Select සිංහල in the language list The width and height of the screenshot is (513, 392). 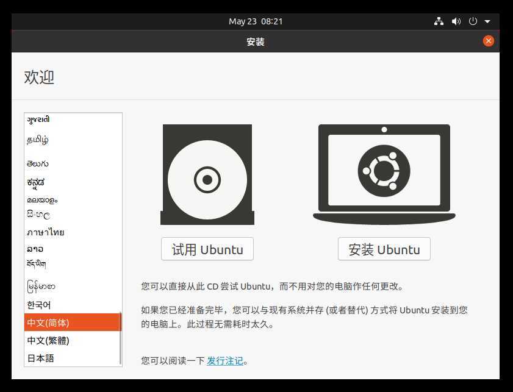73,215
